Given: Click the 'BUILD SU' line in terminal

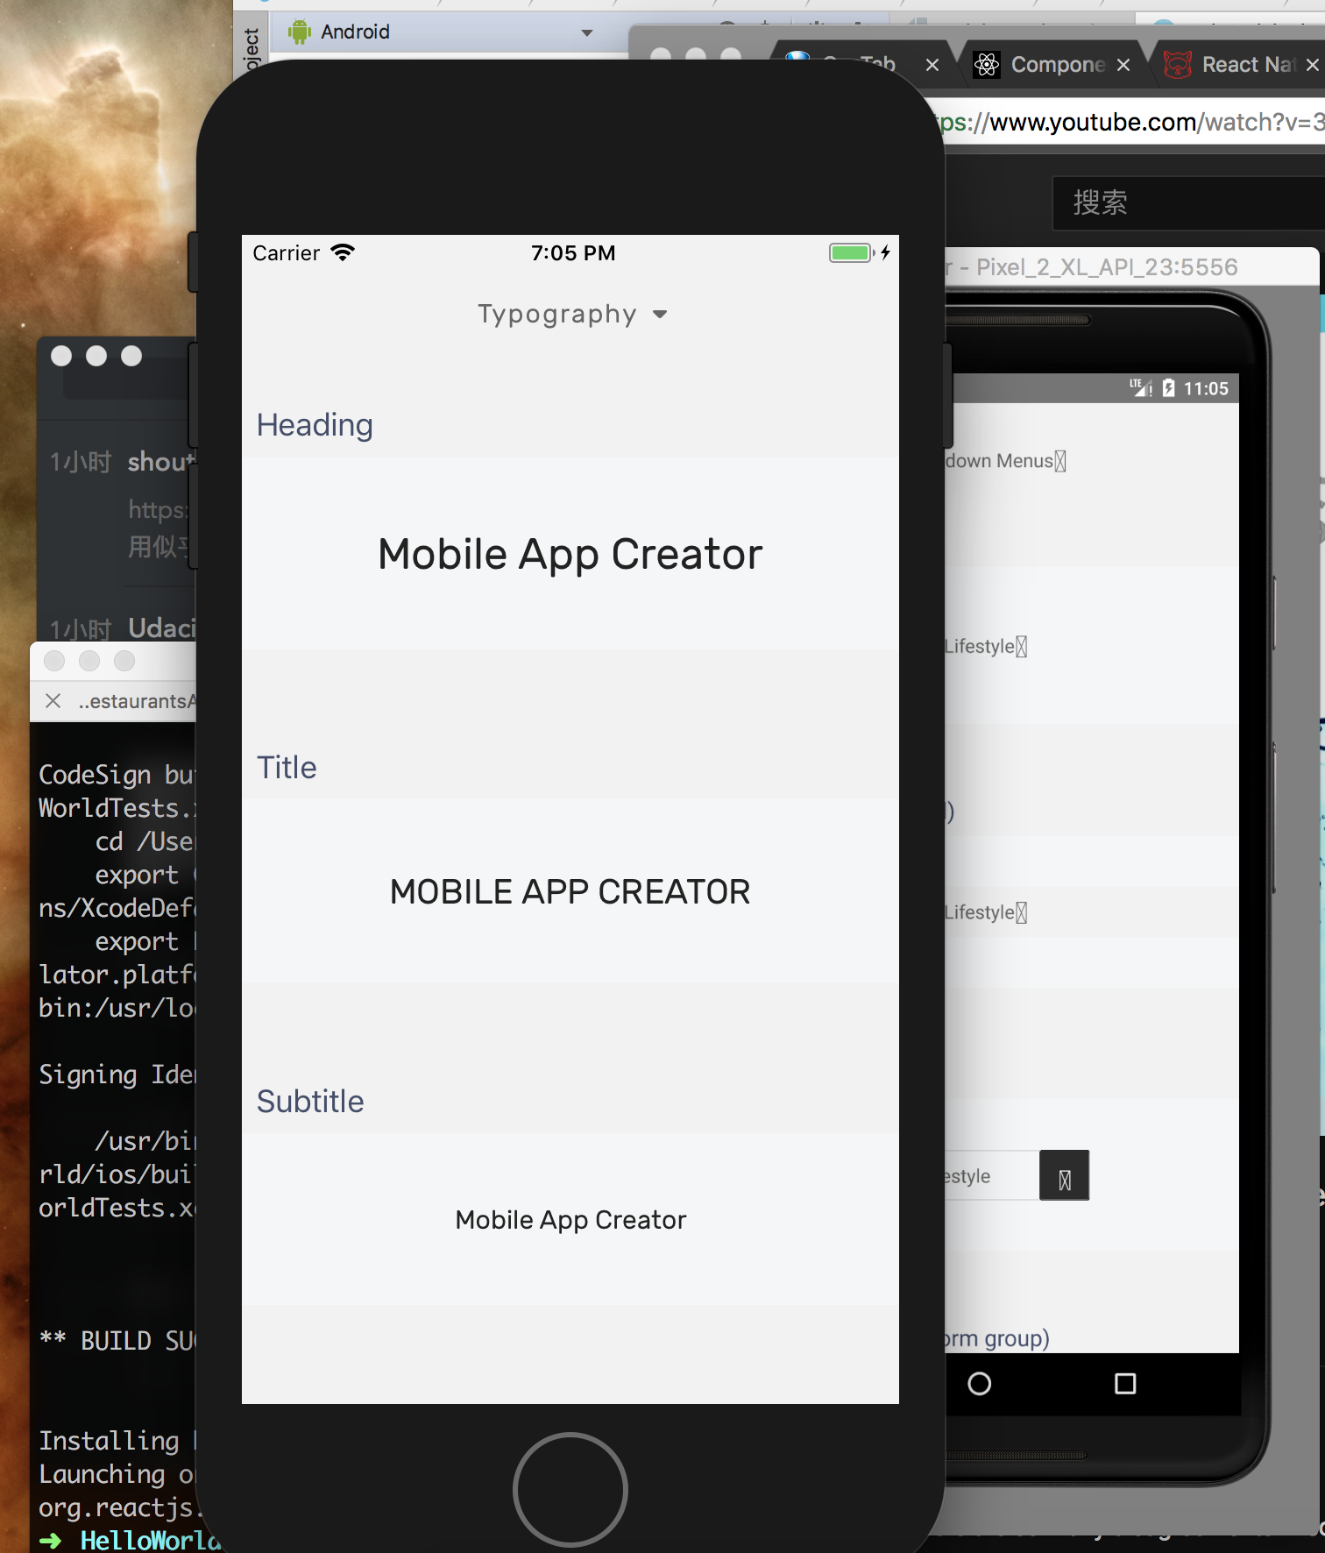Looking at the screenshot, I should pos(117,1341).
